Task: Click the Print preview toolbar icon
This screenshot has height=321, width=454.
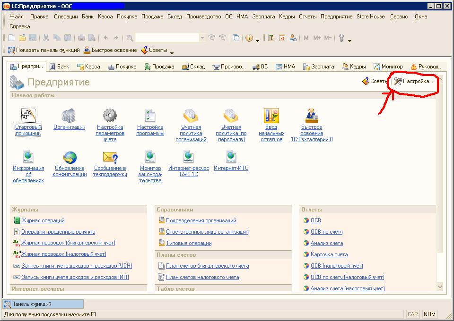Action: 92,38
